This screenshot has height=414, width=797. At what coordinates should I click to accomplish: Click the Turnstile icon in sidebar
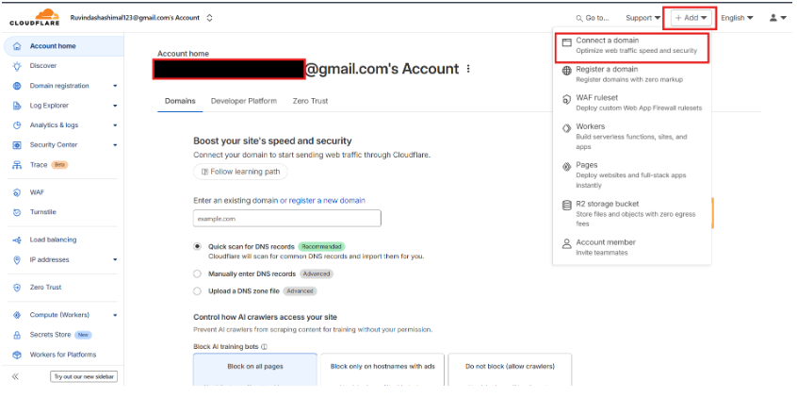(x=17, y=212)
